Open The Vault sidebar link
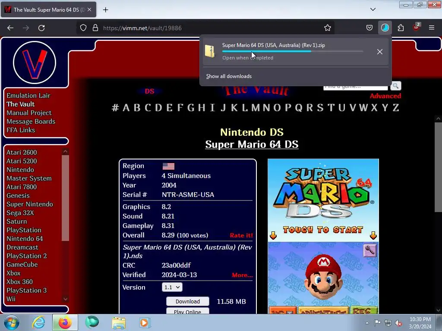Viewport: 442px width, 331px height. point(21,104)
